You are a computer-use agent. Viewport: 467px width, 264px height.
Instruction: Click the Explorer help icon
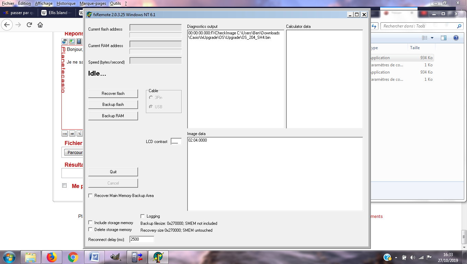click(456, 38)
